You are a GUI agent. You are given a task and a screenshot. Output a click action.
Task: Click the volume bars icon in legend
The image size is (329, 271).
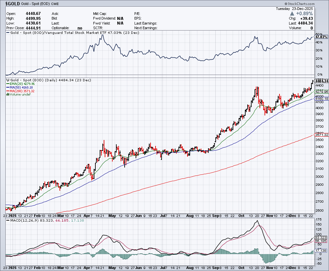click(x=7, y=95)
